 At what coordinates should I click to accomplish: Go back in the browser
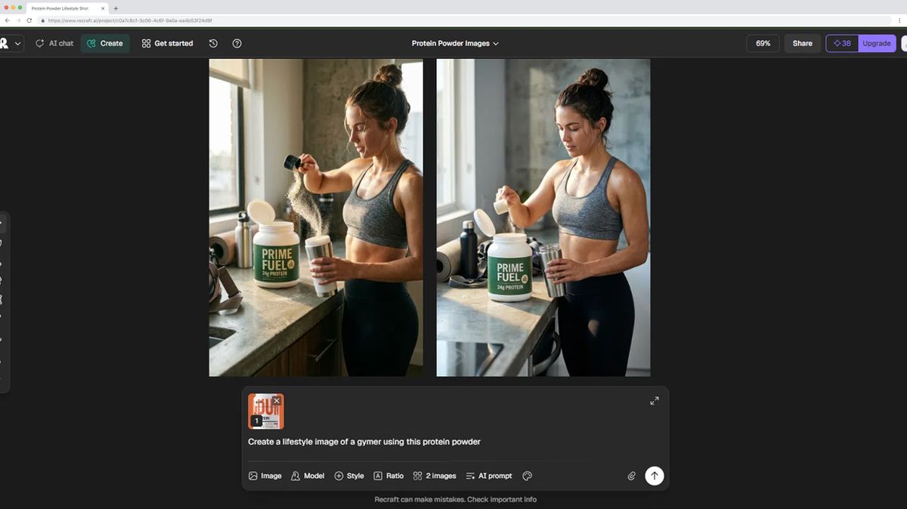click(x=8, y=20)
